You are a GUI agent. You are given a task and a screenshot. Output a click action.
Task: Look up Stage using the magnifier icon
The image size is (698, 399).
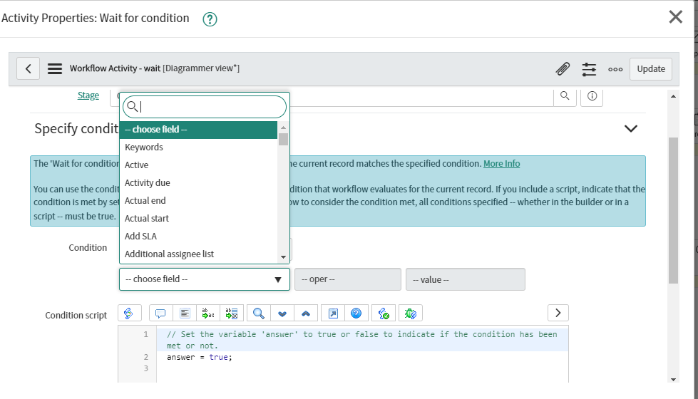coord(565,95)
